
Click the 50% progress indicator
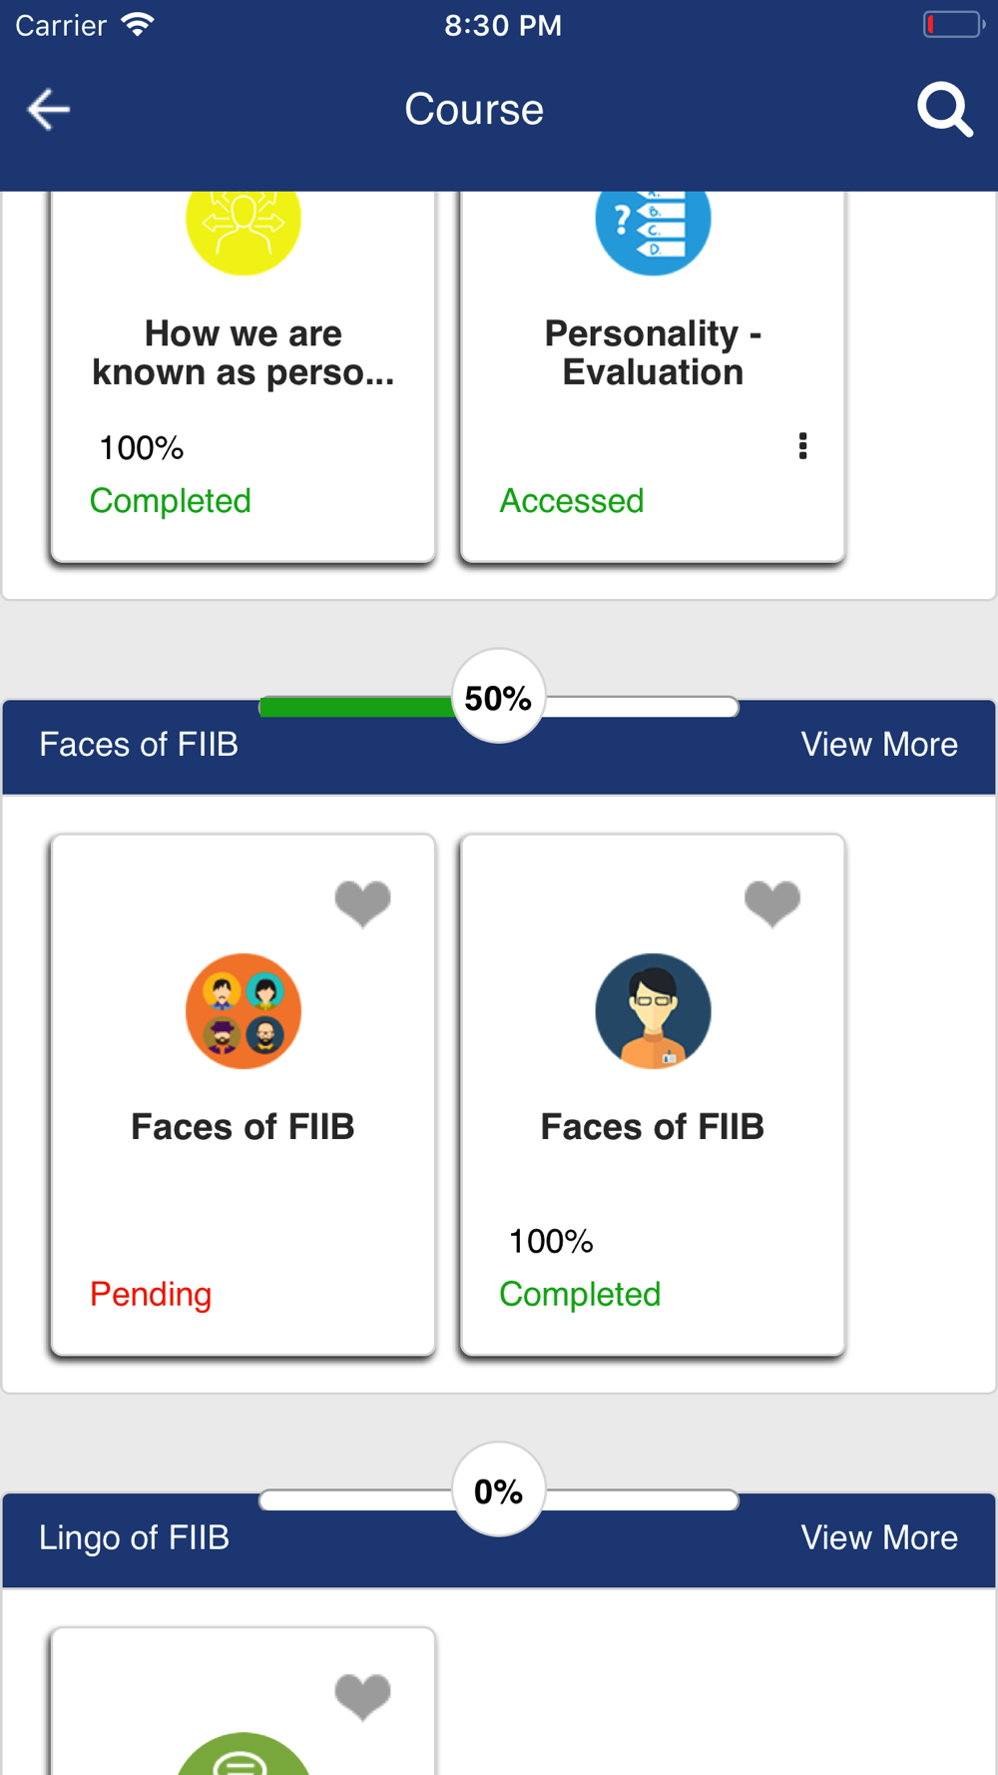click(x=498, y=698)
